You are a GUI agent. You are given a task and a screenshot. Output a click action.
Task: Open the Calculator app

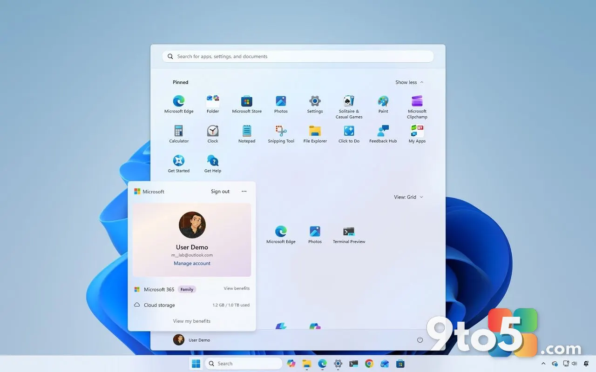(x=179, y=134)
